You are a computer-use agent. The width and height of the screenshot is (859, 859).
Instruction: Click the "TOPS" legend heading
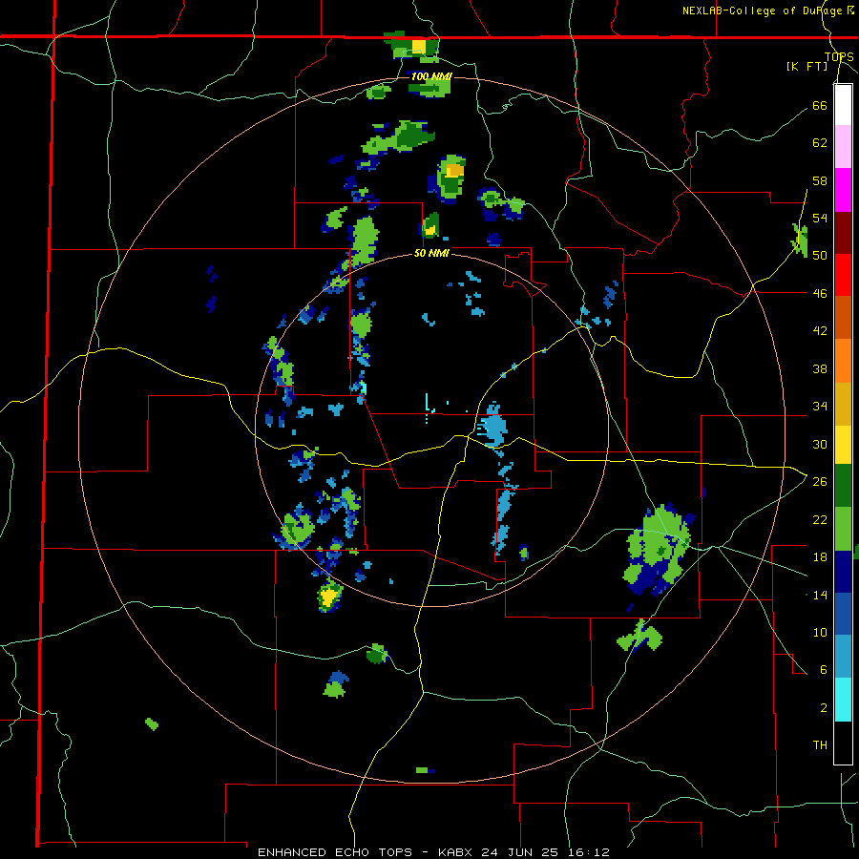click(x=839, y=57)
